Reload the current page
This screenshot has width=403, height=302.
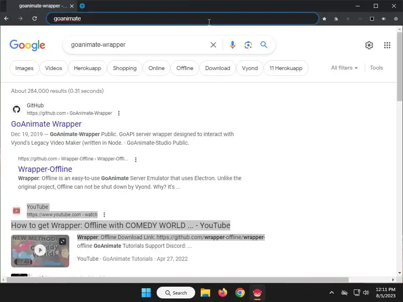(35, 18)
